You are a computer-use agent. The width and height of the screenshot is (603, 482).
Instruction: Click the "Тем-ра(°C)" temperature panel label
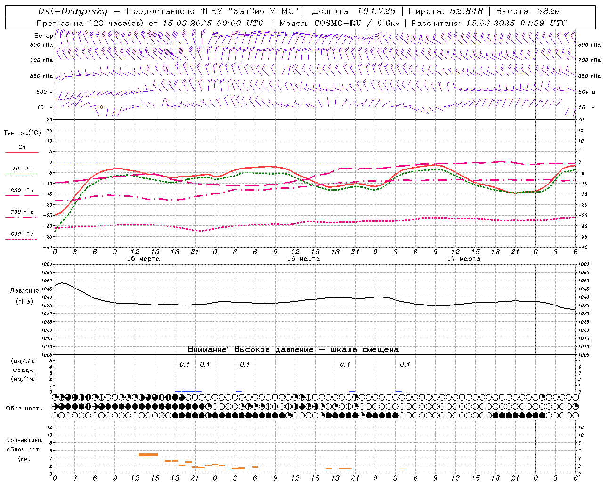(x=23, y=133)
